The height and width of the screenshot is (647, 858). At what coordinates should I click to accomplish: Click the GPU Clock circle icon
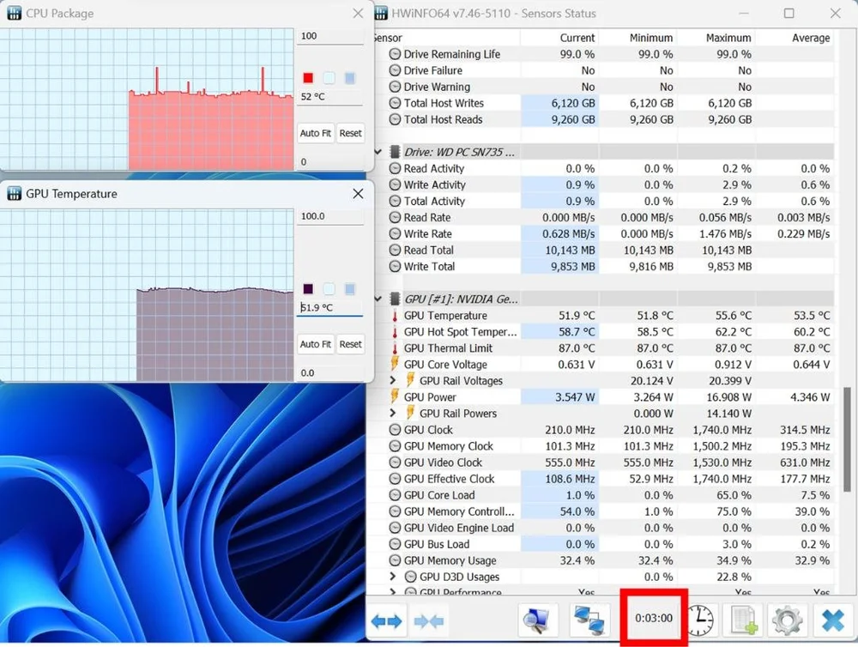coord(395,430)
